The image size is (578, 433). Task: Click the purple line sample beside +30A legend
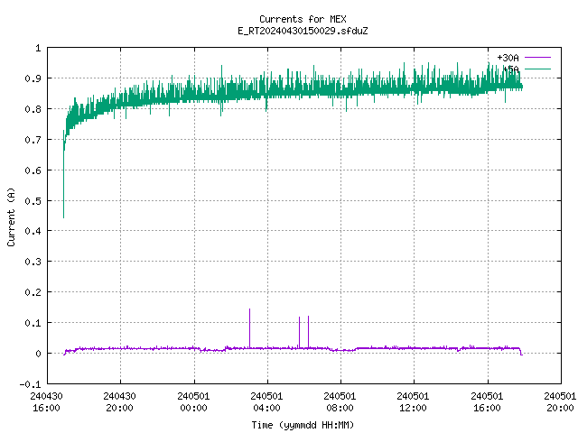[x=537, y=58]
